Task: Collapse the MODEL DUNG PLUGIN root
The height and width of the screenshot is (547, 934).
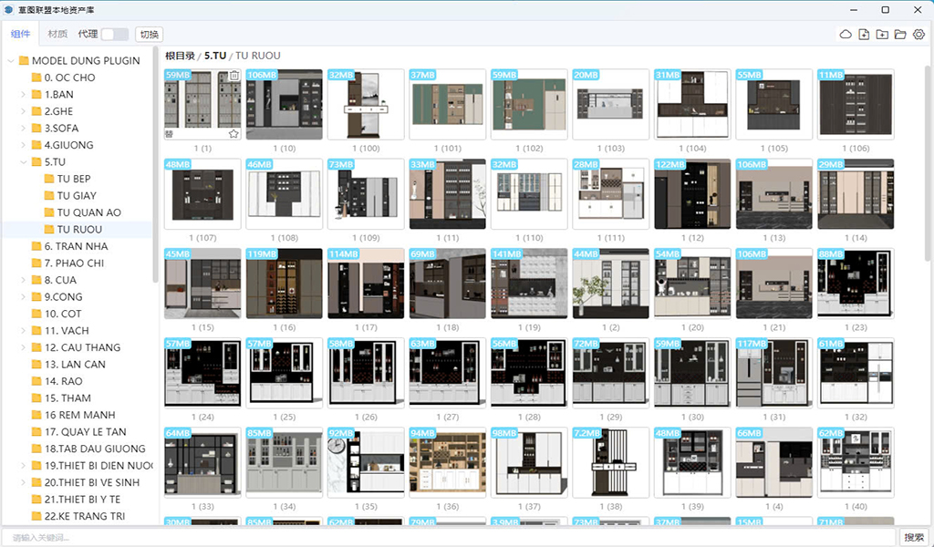Action: click(11, 61)
